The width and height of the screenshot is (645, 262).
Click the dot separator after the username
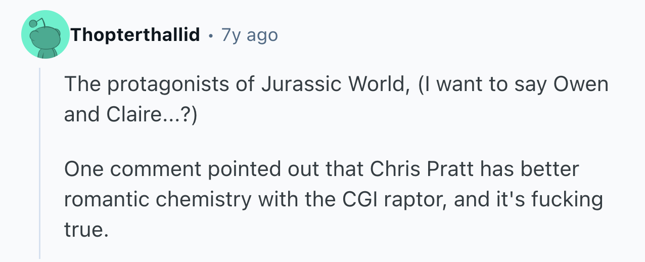(x=211, y=35)
